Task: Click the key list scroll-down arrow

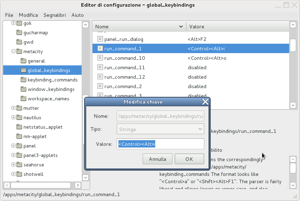Action: point(293,105)
